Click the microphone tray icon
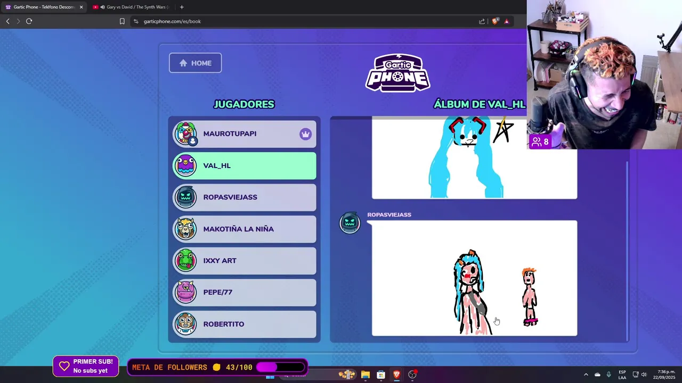The width and height of the screenshot is (682, 383). tap(609, 374)
